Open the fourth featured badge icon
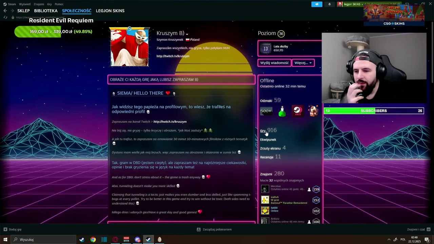The image size is (434, 244). pos(314,111)
